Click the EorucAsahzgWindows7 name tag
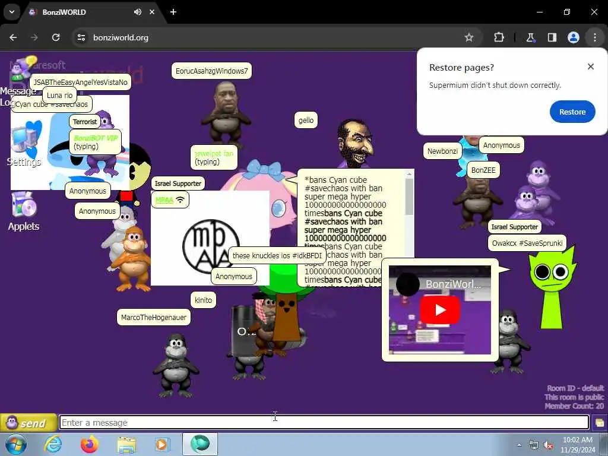 pos(211,71)
